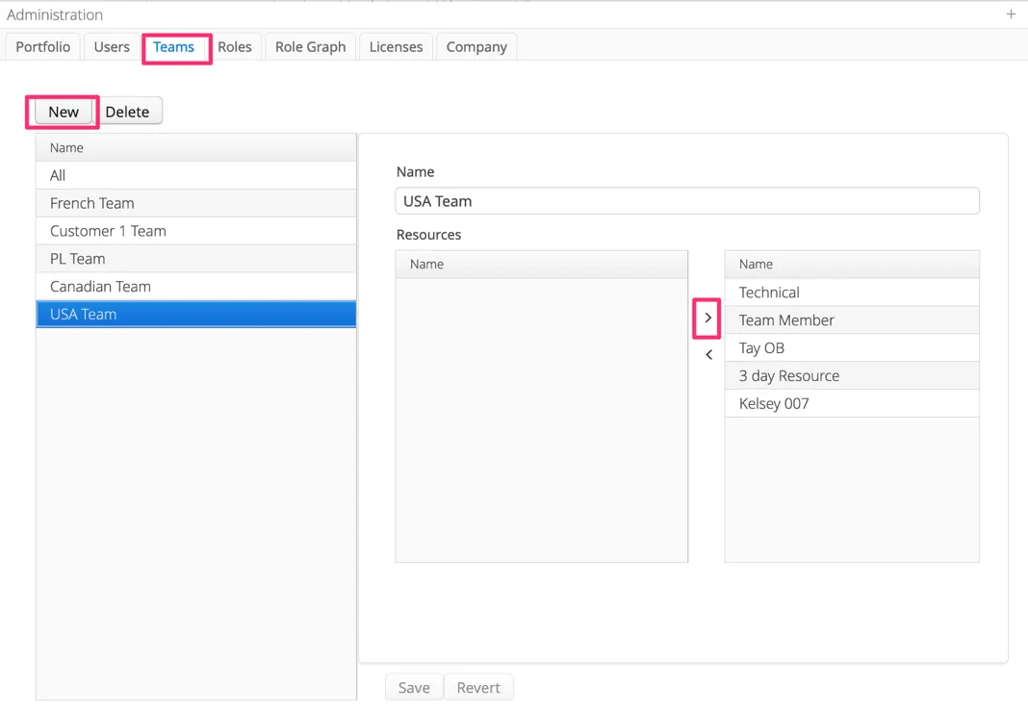Switch to the Users tab
The width and height of the screenshot is (1028, 713).
point(112,46)
